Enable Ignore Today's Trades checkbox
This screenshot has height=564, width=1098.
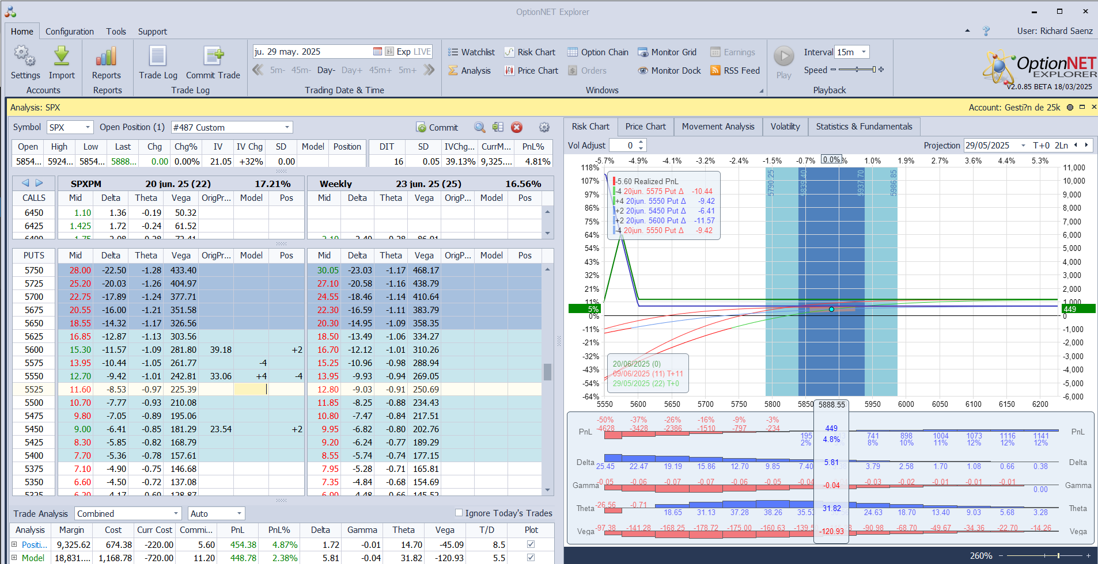click(x=459, y=513)
